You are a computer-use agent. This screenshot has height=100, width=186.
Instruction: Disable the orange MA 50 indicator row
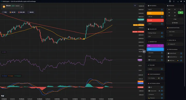155,13
